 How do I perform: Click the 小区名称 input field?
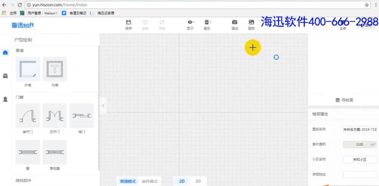(x=360, y=159)
